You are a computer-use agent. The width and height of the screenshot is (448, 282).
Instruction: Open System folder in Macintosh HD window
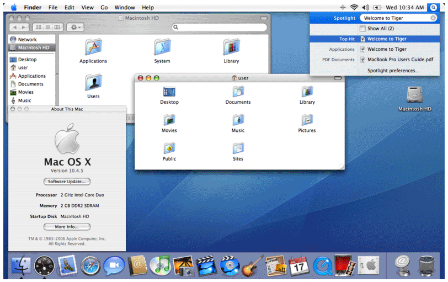click(162, 51)
